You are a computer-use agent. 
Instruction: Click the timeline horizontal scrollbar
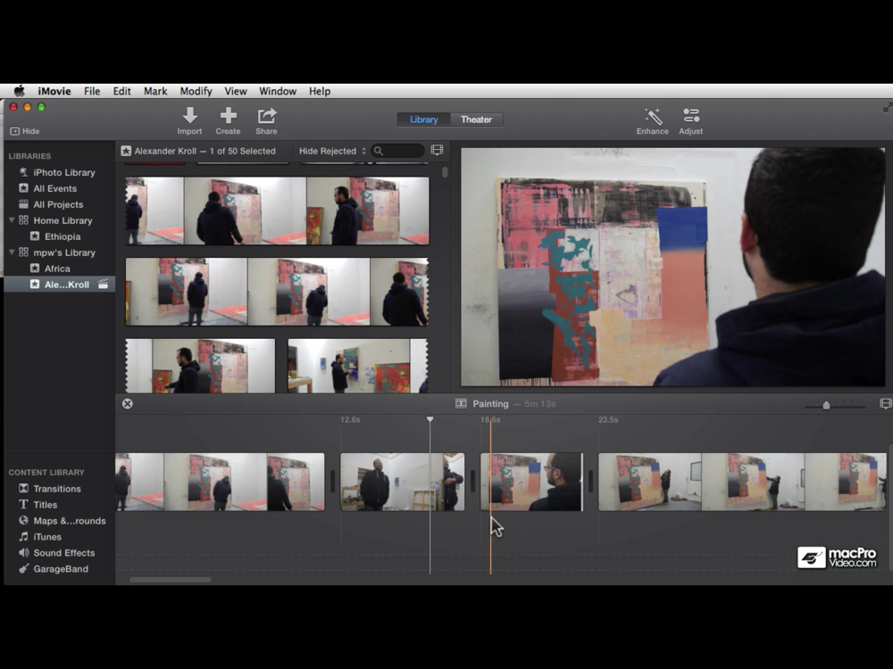tap(171, 580)
